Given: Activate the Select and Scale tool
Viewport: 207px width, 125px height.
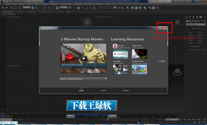Looking at the screenshot, I should pos(57,8).
